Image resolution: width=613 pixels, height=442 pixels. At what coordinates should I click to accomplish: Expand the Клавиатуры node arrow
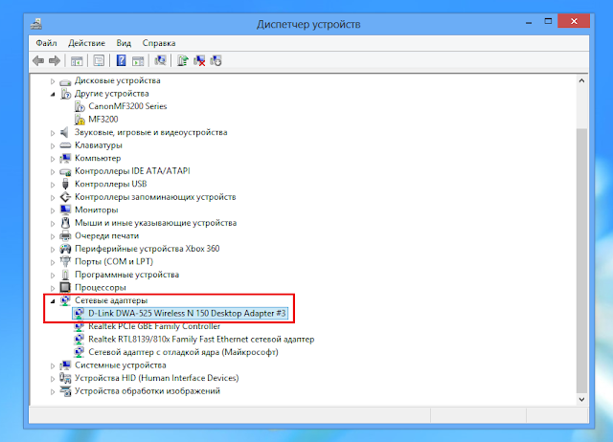pyautogui.click(x=53, y=146)
